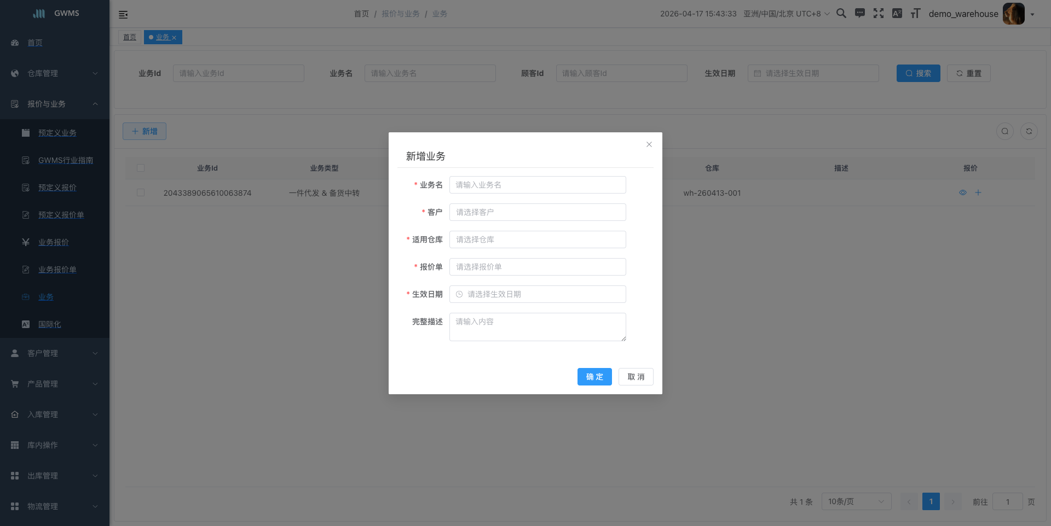The width and height of the screenshot is (1051, 526).
Task: Open the 适用仓库 select in dialog
Action: point(538,239)
